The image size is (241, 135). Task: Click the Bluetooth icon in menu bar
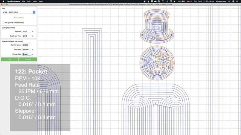(x=167, y=1)
